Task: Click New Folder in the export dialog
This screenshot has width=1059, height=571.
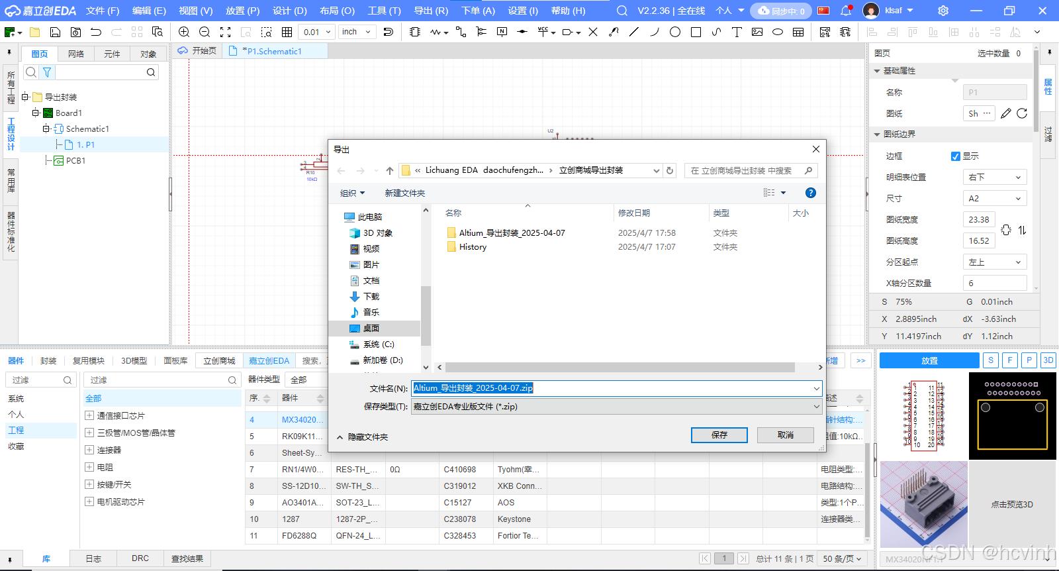Action: [x=405, y=193]
